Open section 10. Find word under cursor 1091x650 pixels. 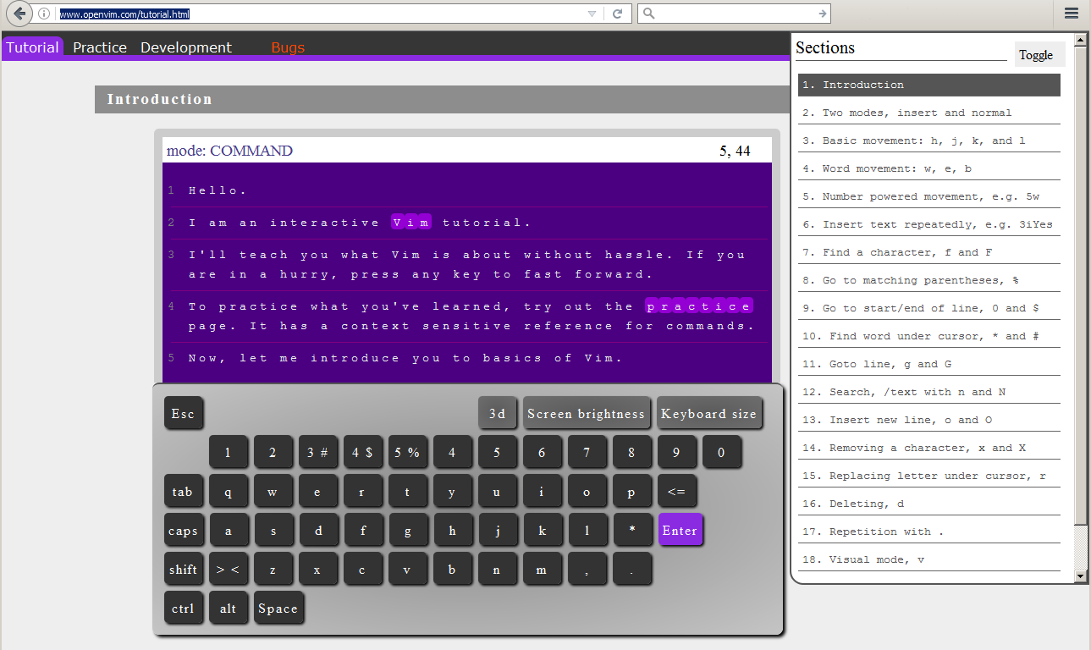(929, 336)
